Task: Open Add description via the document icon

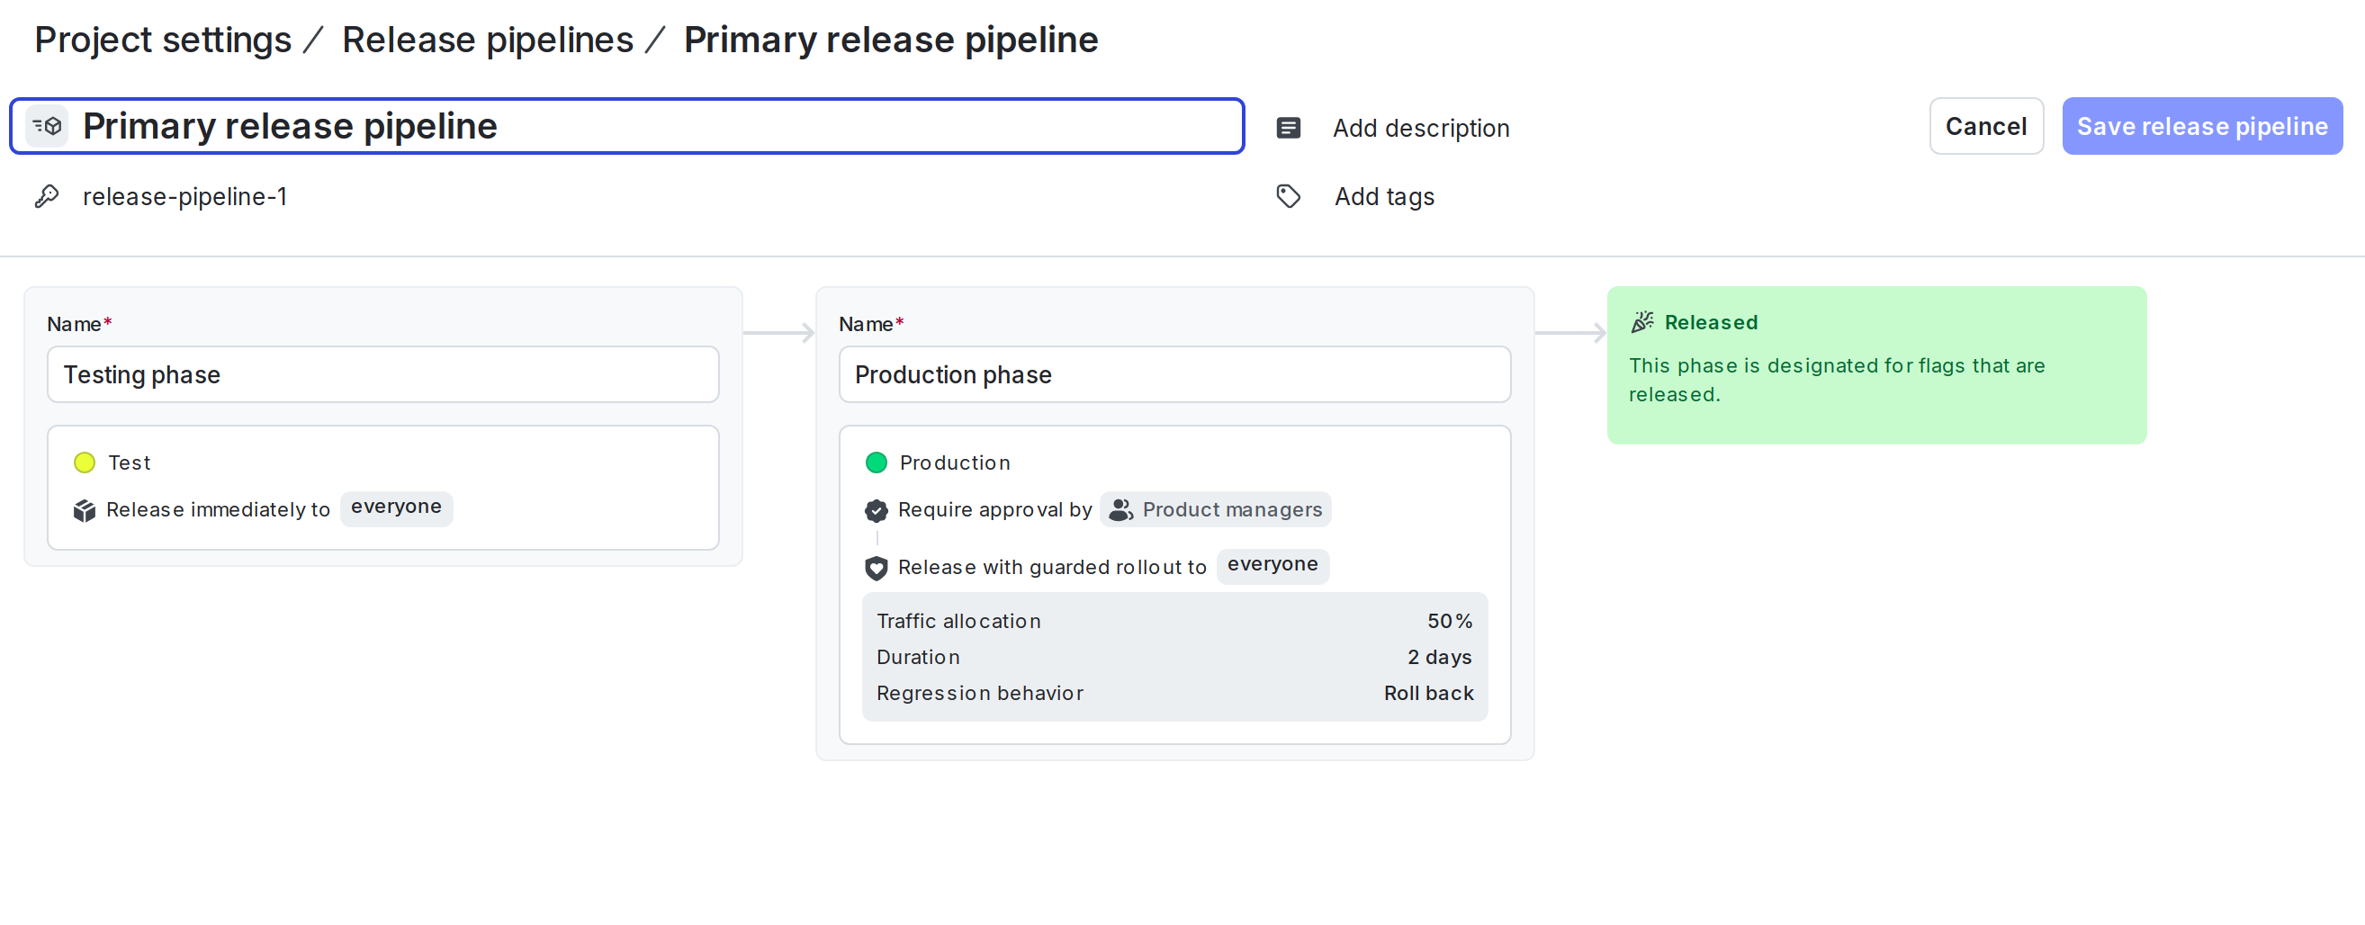Action: click(x=1288, y=128)
